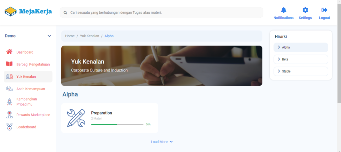
Task: Click the Kembangkan Pribadimu rocket icon
Action: 9,102
